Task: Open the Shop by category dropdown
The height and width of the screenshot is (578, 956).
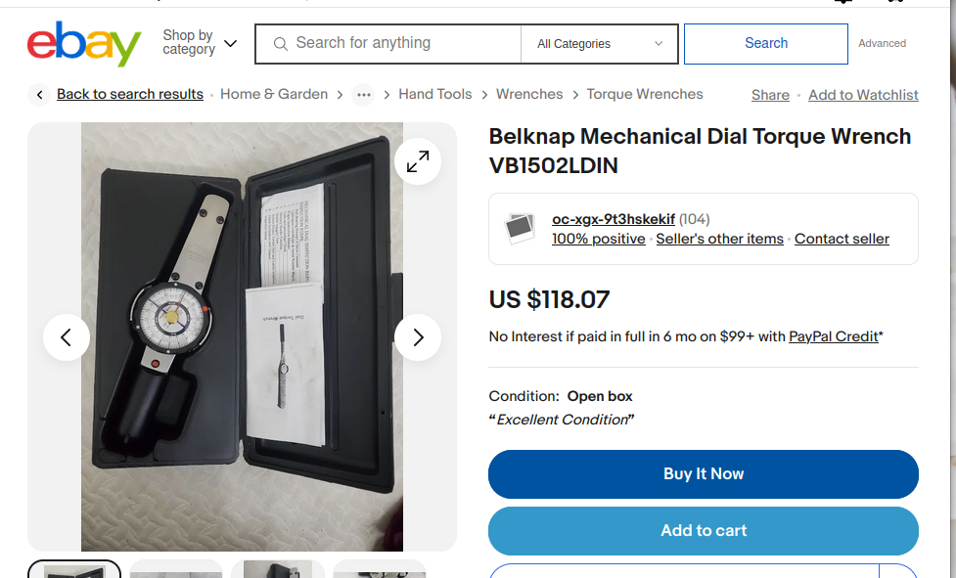Action: (200, 43)
